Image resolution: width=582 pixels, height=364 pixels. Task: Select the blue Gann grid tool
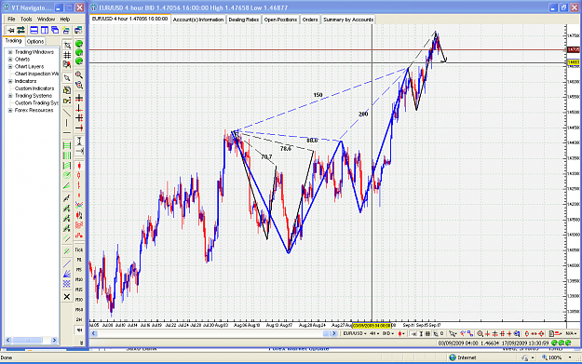(67, 284)
